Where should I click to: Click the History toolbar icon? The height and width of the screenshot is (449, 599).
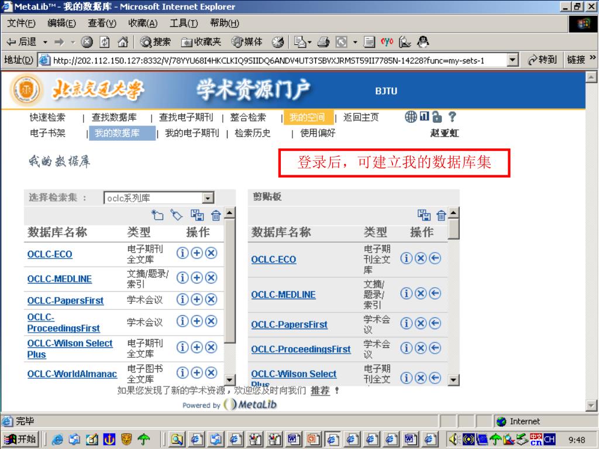(x=278, y=42)
